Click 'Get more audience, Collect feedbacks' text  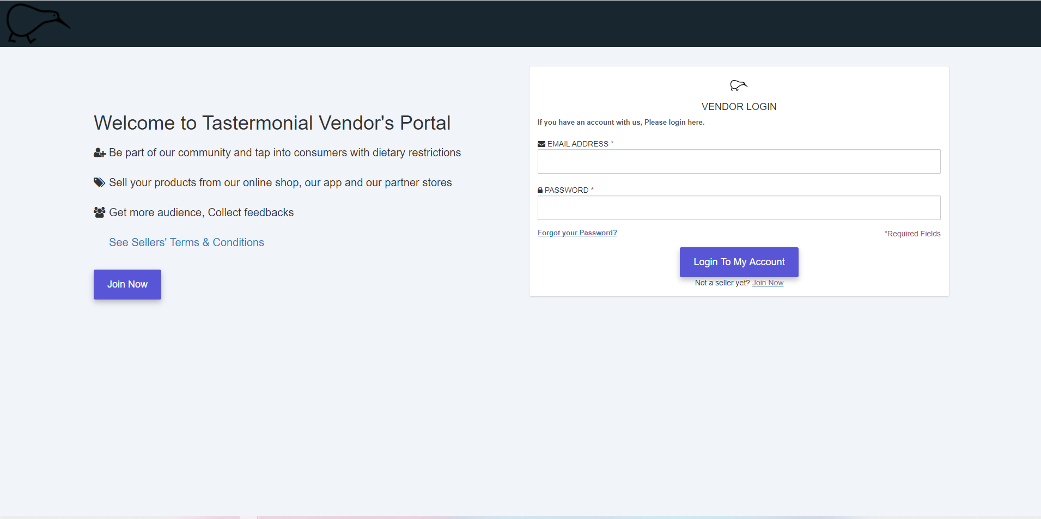[202, 212]
